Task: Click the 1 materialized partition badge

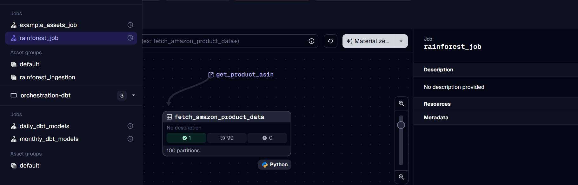Action: 186,138
